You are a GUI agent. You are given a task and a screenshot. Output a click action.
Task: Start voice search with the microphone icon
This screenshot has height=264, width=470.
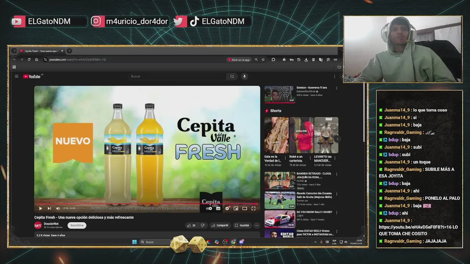tap(245, 76)
